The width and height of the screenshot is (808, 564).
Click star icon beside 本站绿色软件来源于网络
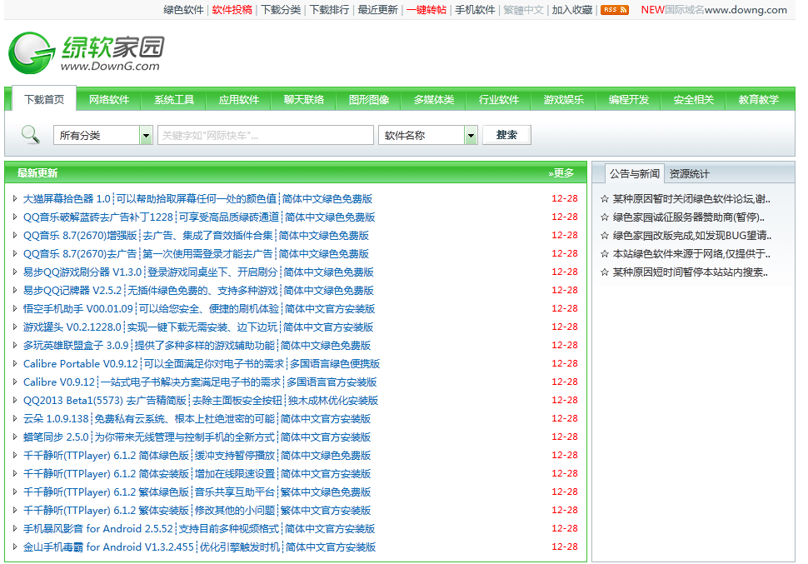pos(605,254)
